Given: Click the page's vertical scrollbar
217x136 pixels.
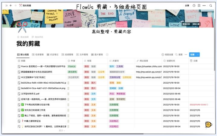Looking at the screenshot, I should pos(215,44).
